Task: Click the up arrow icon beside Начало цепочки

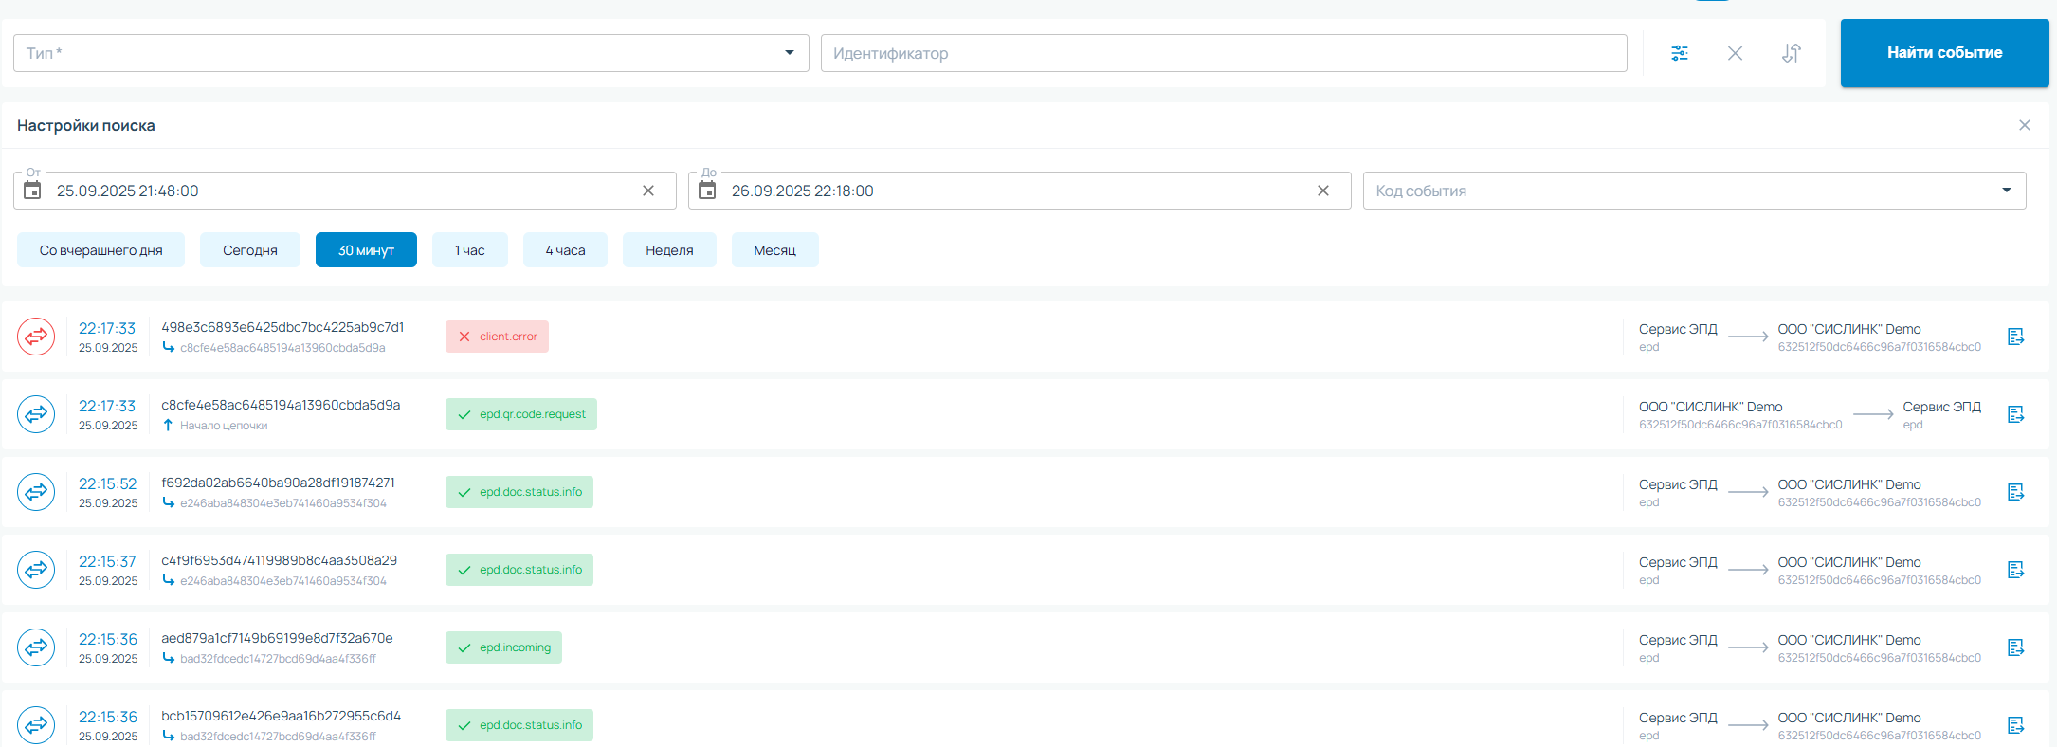Action: pyautogui.click(x=168, y=425)
